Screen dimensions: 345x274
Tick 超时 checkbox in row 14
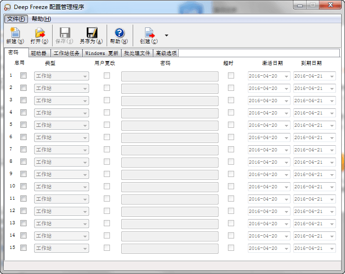231,236
